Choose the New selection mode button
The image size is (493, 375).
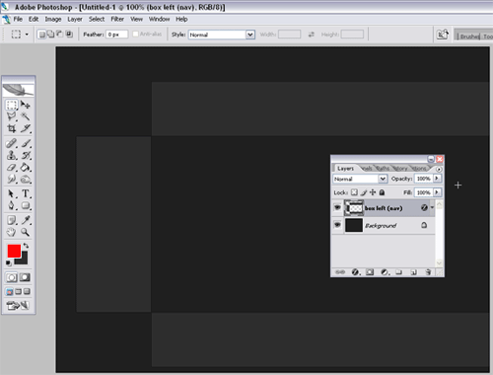[41, 35]
